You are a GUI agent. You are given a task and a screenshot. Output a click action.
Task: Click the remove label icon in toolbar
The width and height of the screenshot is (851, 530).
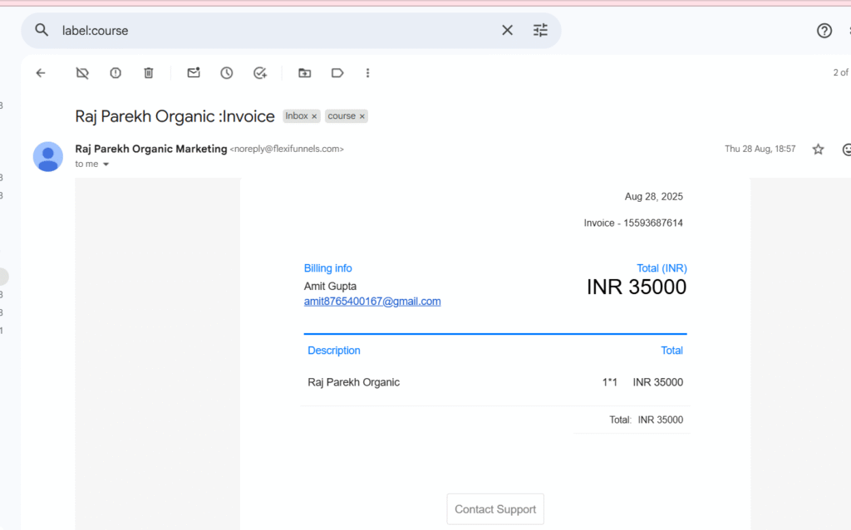82,73
